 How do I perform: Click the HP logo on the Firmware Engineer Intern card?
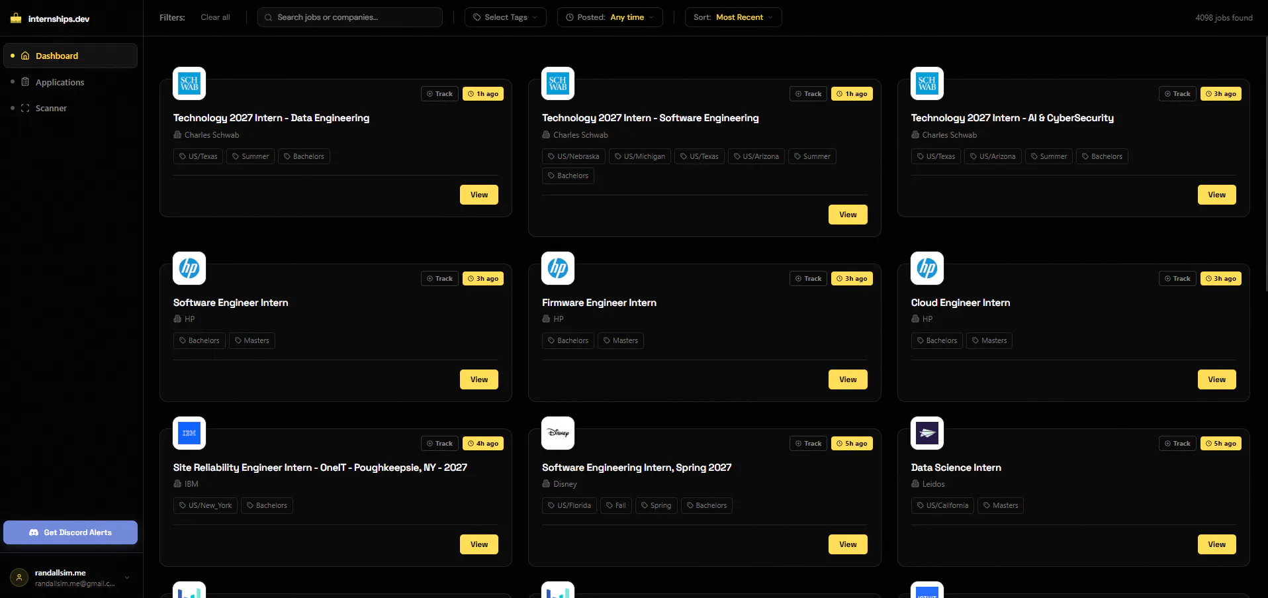[x=558, y=268]
